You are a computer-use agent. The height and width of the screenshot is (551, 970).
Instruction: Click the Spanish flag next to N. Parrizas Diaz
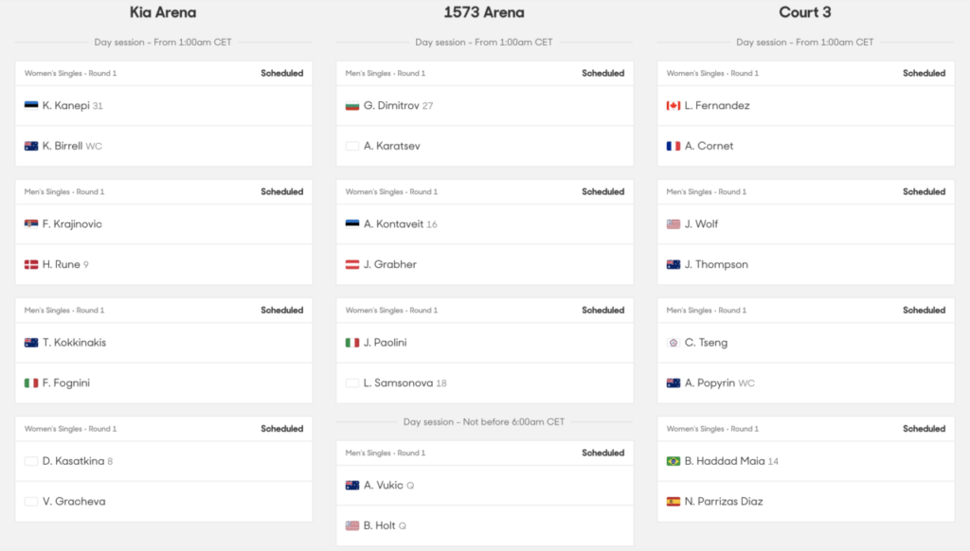tap(674, 502)
